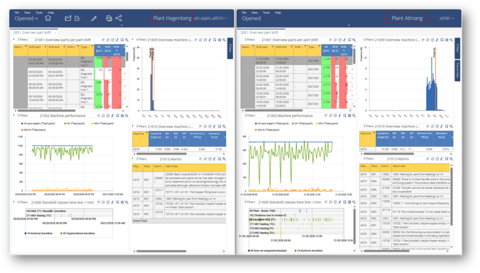Screen dimensions: 480x273
Task: Toggle the '10 technical downtime' legend entry in Hagenberg
Action: [38, 233]
